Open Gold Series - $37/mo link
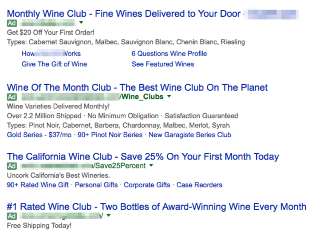The width and height of the screenshot is (315, 231). coord(39,135)
